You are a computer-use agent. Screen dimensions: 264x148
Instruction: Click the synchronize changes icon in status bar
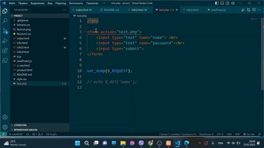coord(28,134)
